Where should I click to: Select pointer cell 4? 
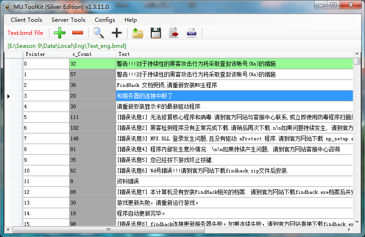click(46, 107)
